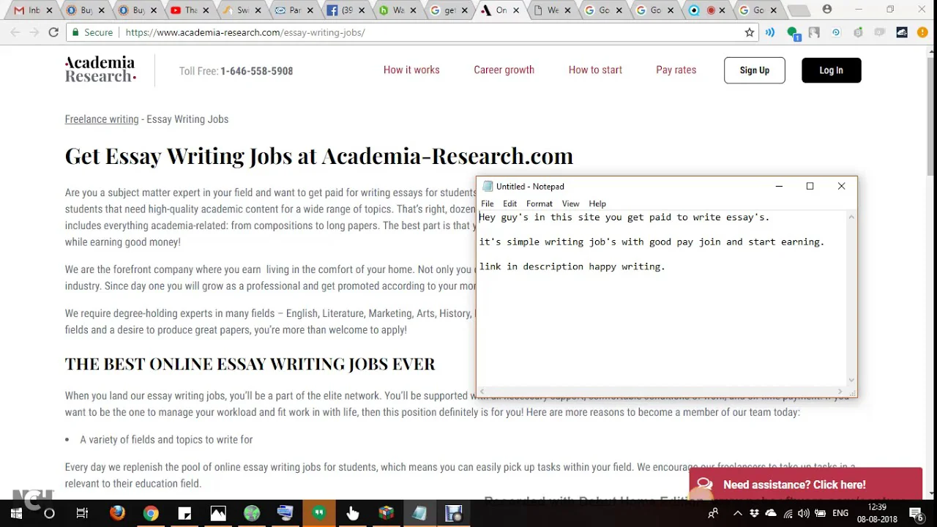Click the green extension icon with badge
937x527 pixels.
(x=793, y=32)
